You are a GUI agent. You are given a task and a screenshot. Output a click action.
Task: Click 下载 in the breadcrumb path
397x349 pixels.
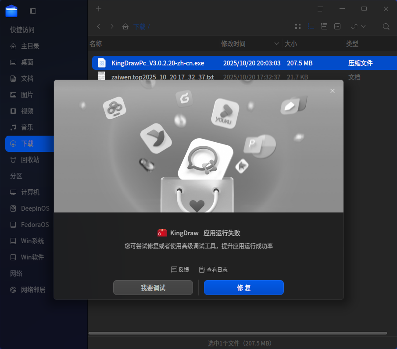139,27
